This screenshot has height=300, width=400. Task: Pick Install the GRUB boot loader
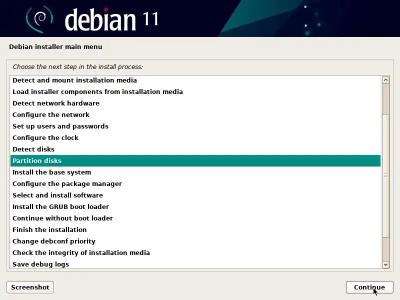pyautogui.click(x=195, y=206)
